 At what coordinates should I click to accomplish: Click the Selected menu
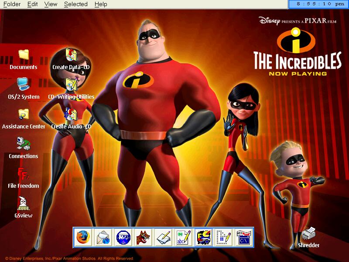tap(75, 4)
